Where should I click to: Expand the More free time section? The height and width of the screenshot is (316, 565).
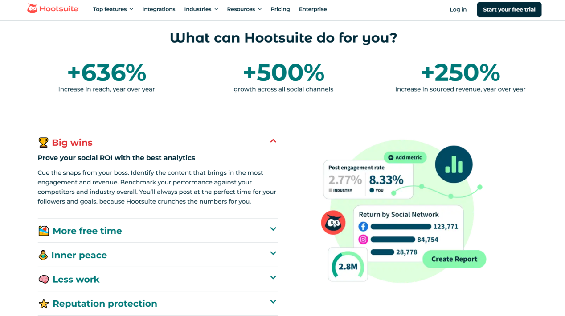[x=273, y=229]
